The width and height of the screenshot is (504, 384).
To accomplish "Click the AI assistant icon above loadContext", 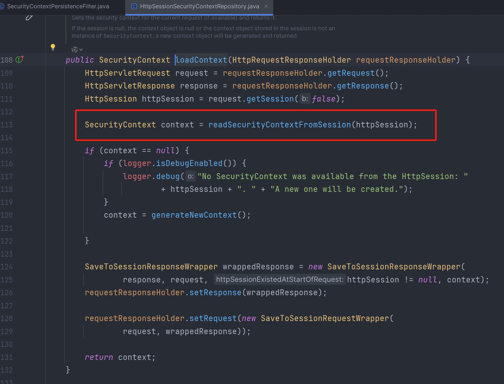I will coord(74,50).
